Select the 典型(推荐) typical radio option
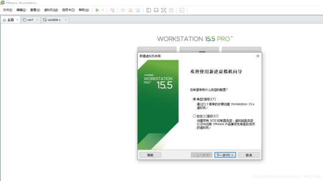The width and height of the screenshot is (323, 181). coord(194,99)
